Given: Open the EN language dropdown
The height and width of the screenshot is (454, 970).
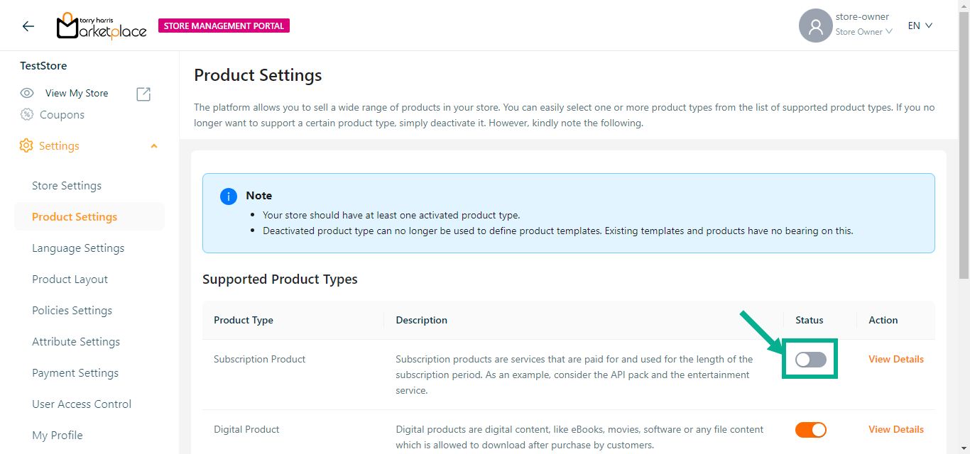Looking at the screenshot, I should pos(920,26).
